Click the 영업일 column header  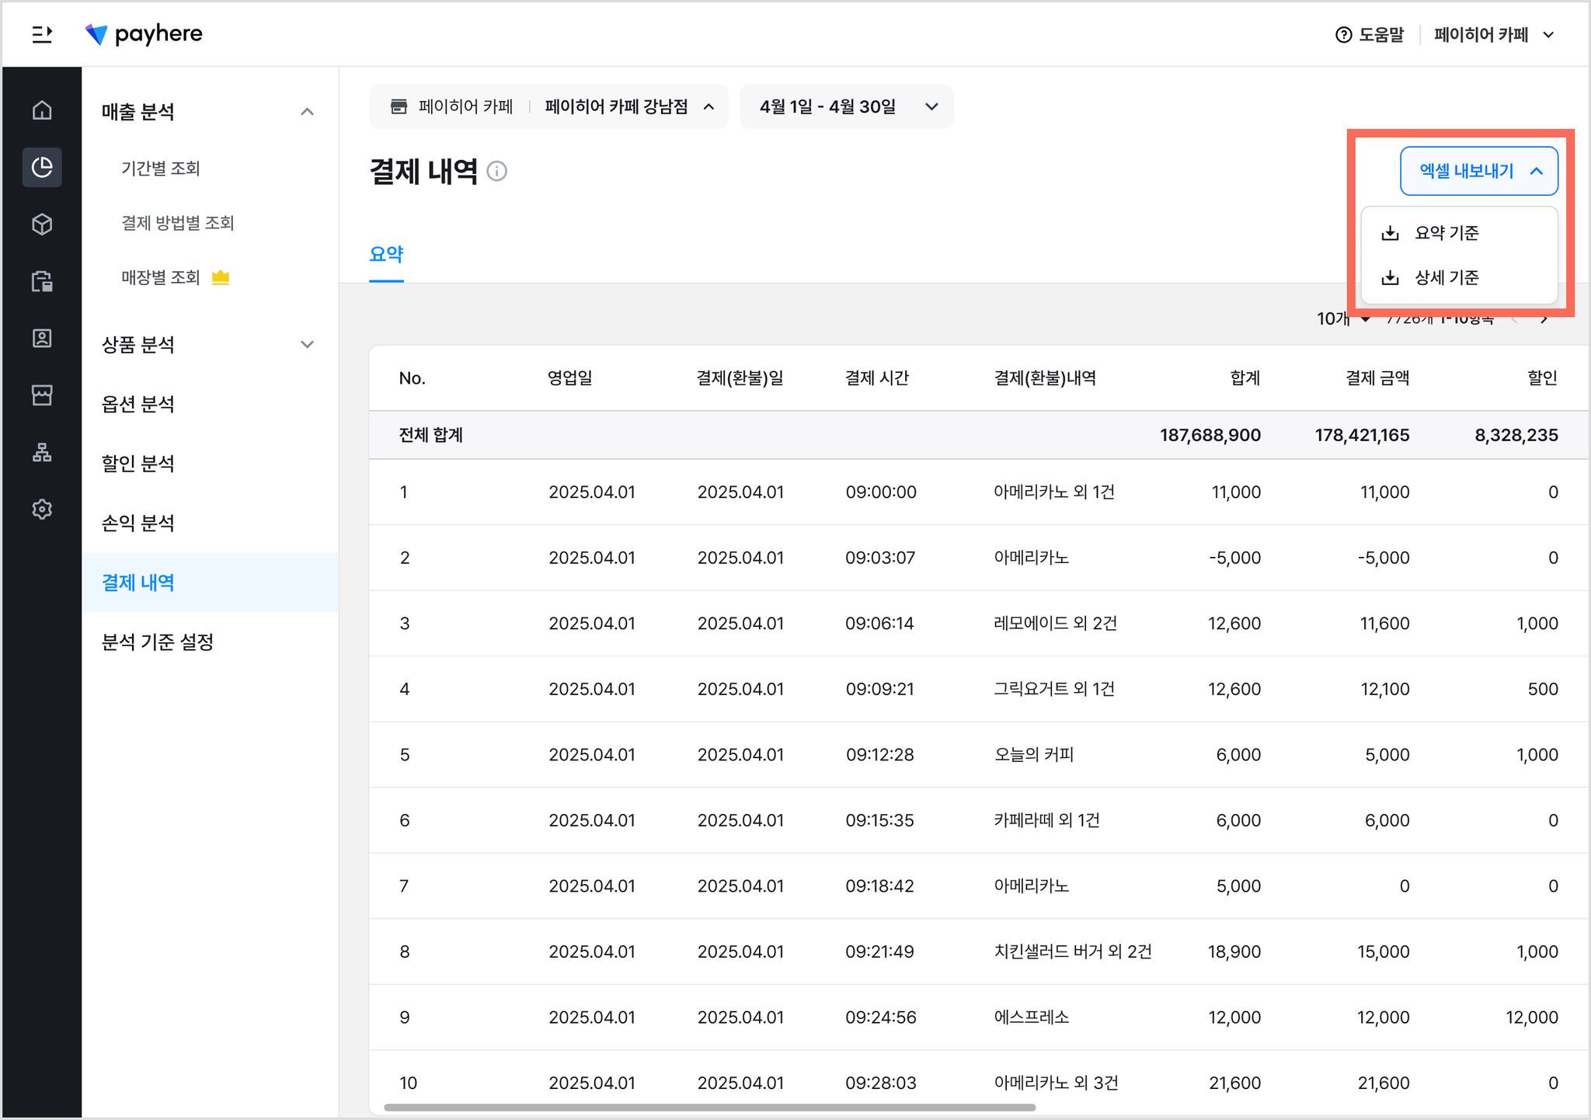tap(570, 378)
